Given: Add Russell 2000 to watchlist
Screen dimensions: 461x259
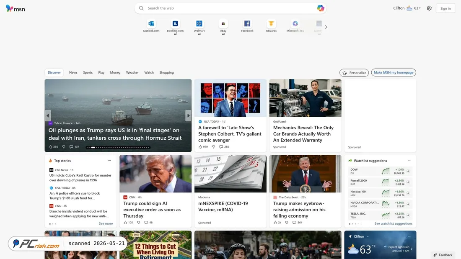Looking at the screenshot, I should pos(408,182).
